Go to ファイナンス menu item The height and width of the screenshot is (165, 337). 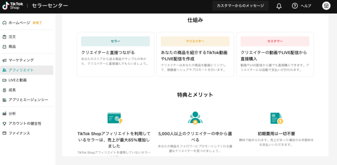(x=19, y=133)
